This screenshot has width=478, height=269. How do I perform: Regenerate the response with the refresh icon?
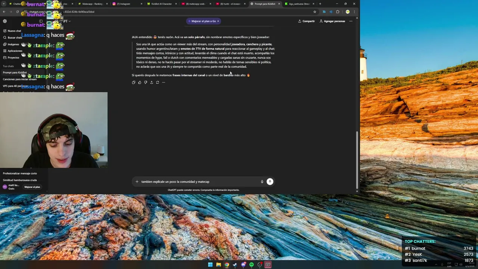click(158, 82)
